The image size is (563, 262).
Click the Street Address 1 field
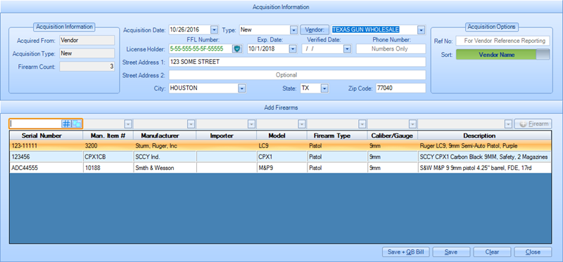point(297,62)
